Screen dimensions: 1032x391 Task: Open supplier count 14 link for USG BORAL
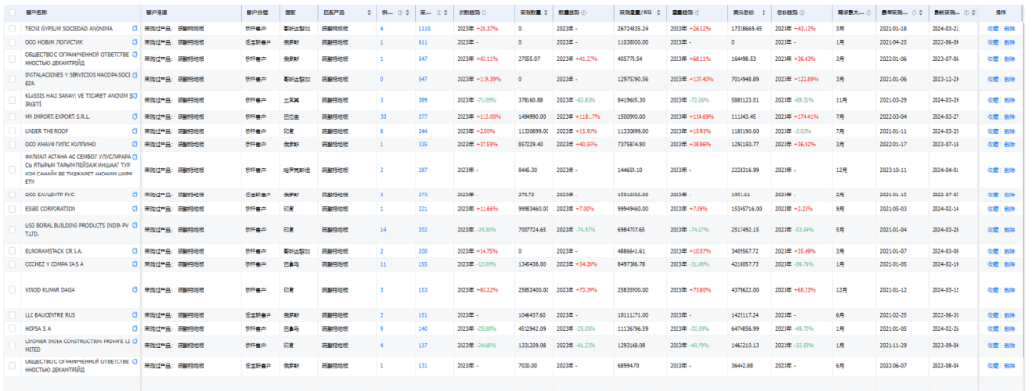(x=383, y=229)
